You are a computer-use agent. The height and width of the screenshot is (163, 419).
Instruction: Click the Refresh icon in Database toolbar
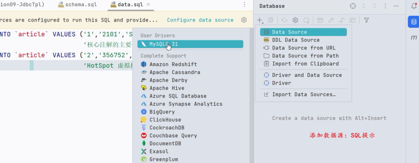tap(284, 20)
